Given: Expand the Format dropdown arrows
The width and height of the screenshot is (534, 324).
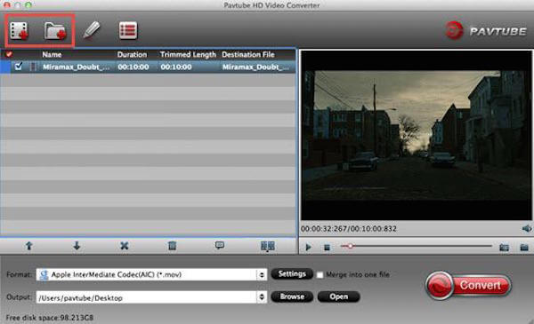Looking at the screenshot, I should pyautogui.click(x=262, y=274).
